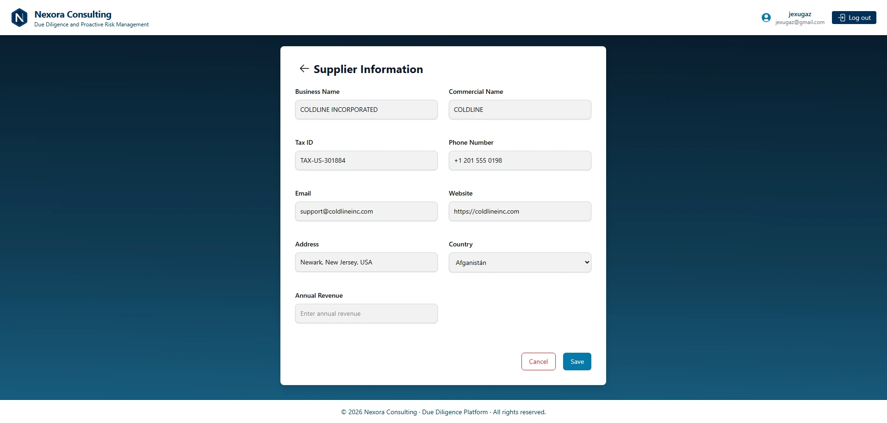Cancel editing the supplier form
Screen dimensions: 887x423
pyautogui.click(x=538, y=362)
